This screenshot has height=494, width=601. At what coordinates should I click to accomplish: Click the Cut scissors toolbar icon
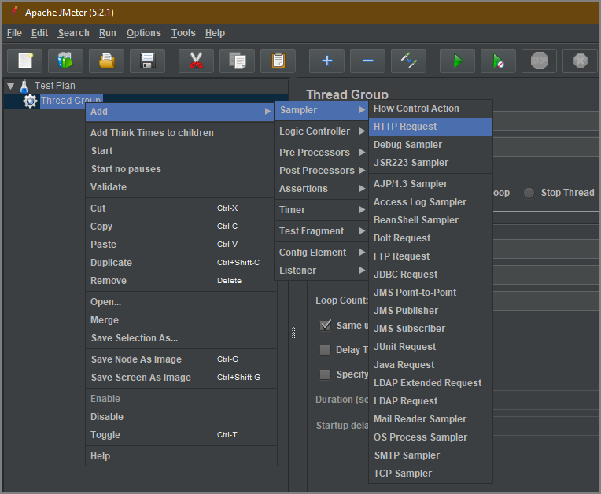196,61
